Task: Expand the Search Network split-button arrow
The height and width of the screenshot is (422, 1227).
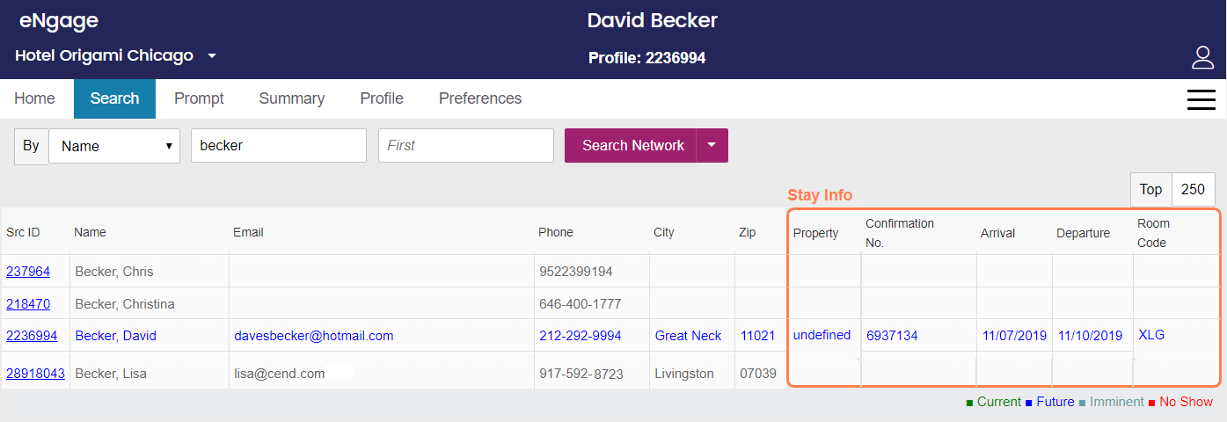Action: 712,146
